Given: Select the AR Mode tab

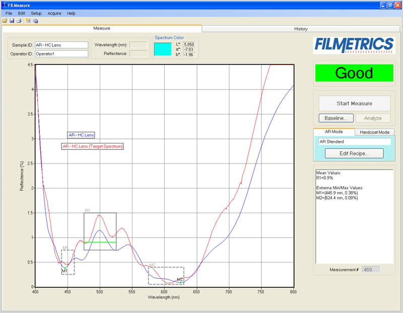Looking at the screenshot, I should coord(333,131).
